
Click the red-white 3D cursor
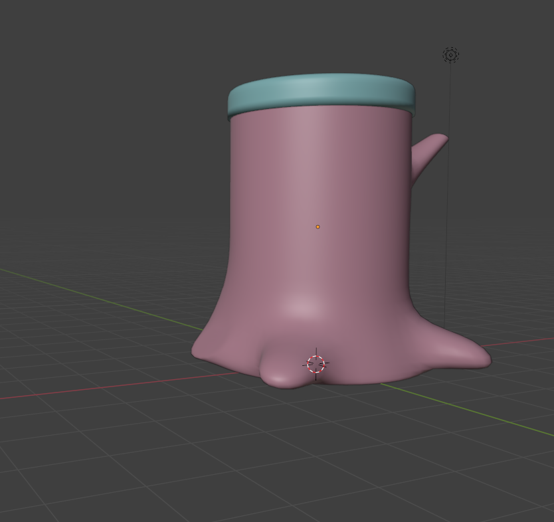pos(316,364)
